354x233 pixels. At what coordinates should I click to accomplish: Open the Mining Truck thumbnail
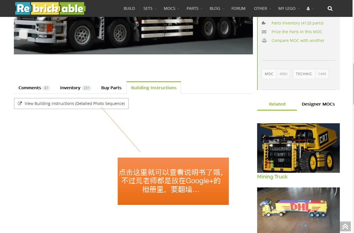tap(298, 148)
